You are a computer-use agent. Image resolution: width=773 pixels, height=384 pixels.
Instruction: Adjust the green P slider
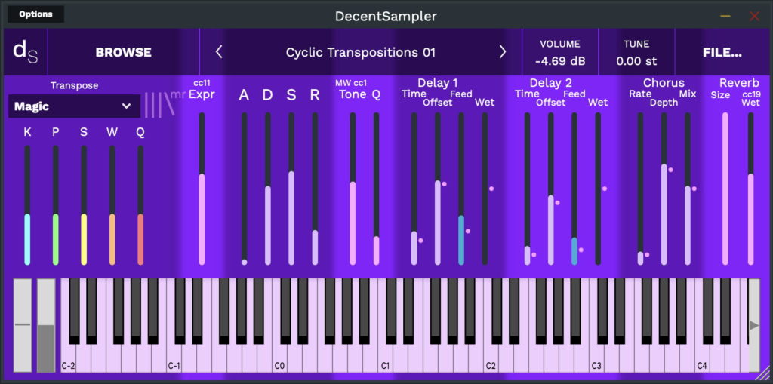56,205
